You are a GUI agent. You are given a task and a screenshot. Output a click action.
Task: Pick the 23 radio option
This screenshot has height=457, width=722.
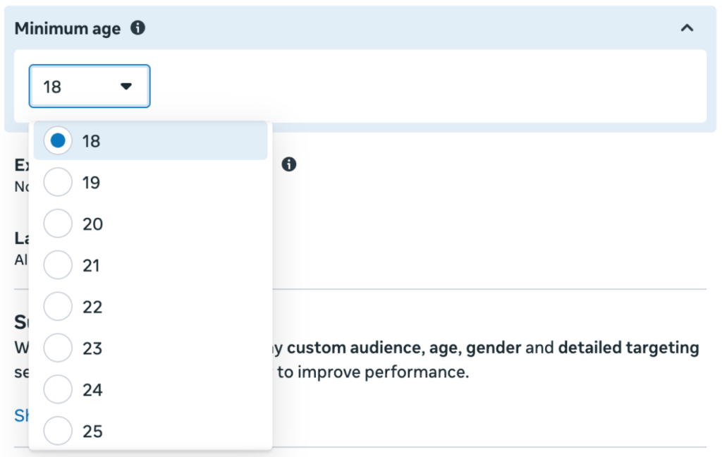click(x=58, y=348)
